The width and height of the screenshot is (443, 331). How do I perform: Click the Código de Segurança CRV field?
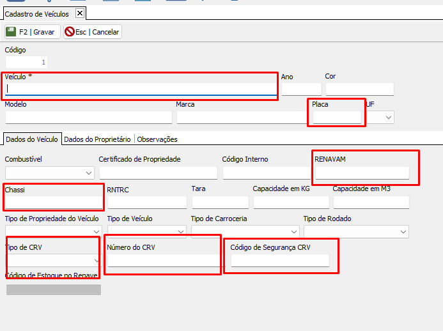click(x=280, y=261)
